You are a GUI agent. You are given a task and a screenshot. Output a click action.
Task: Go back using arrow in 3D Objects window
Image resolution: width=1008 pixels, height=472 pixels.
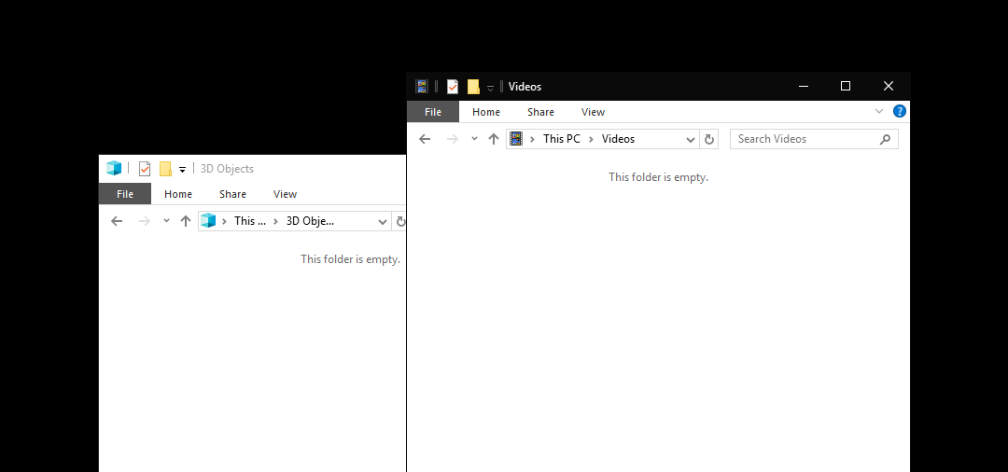tap(117, 221)
